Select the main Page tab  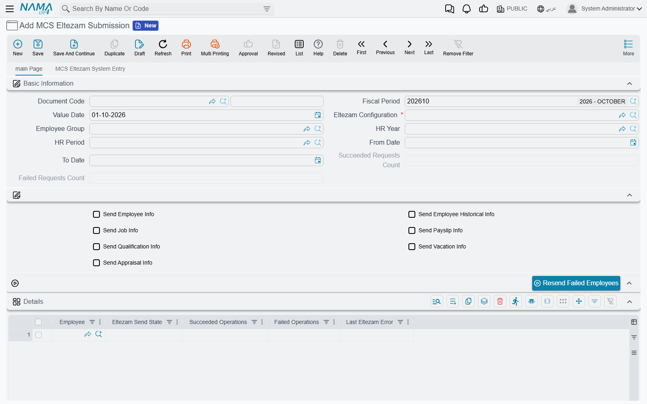pos(29,69)
